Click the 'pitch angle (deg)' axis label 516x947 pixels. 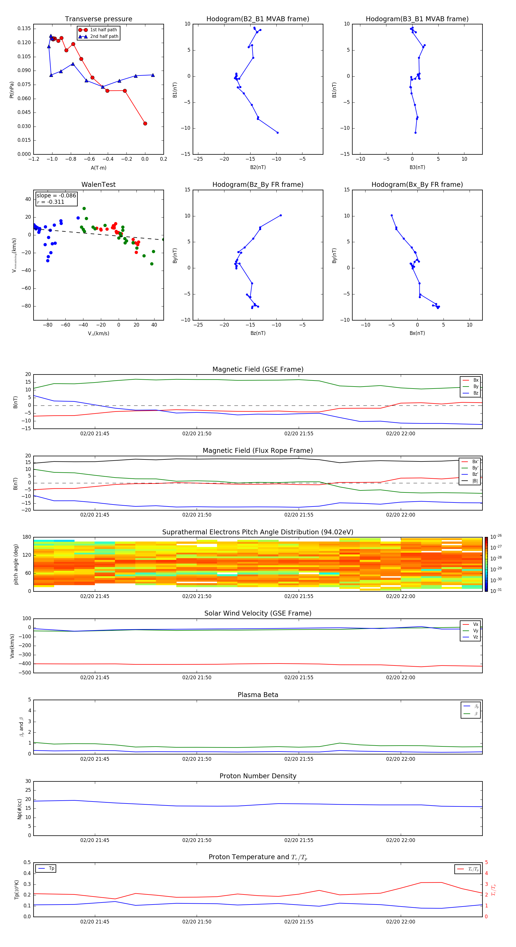point(16,564)
